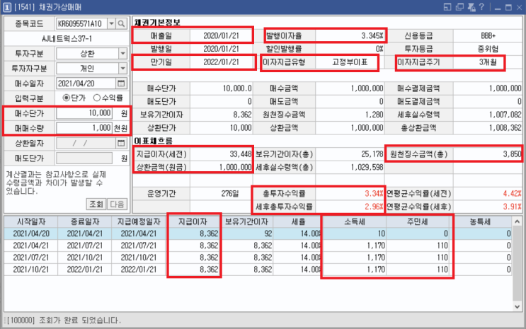526x329 pixels.
Task: Expand the 투자자구분 dropdown showing 개인
Action: (x=122, y=69)
